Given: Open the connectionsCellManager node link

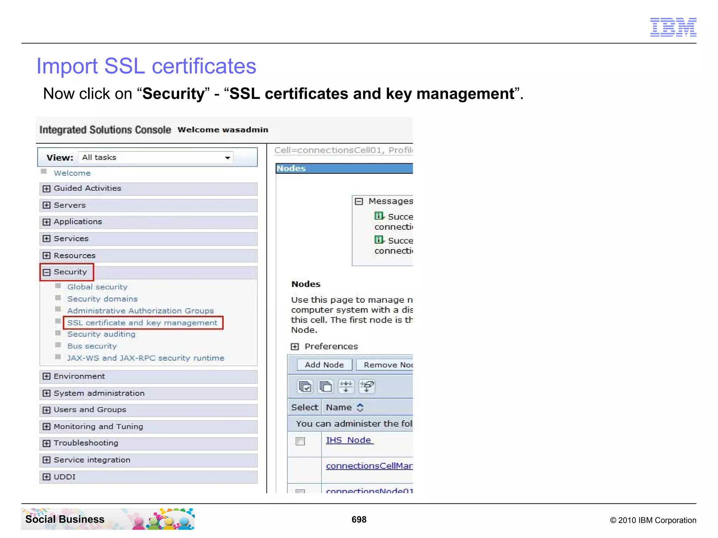Looking at the screenshot, I should 369,466.
